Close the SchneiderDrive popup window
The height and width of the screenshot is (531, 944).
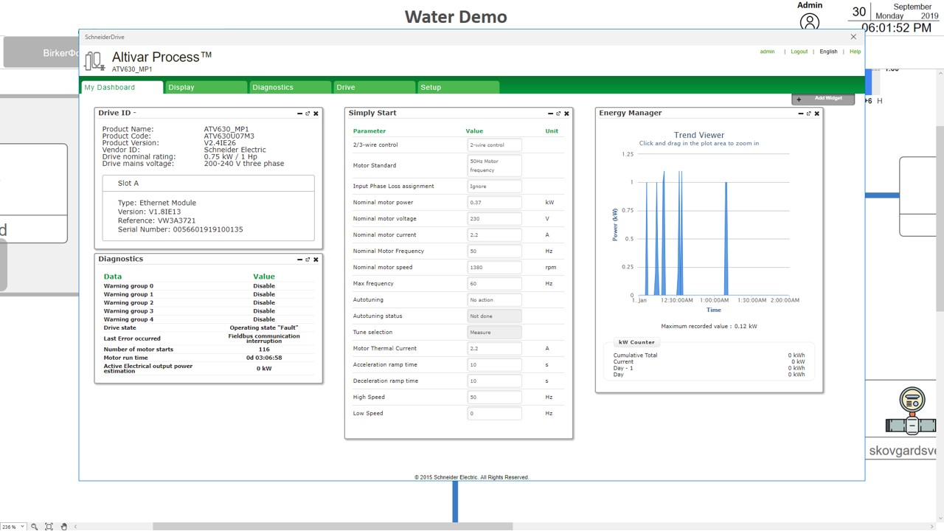coord(853,37)
